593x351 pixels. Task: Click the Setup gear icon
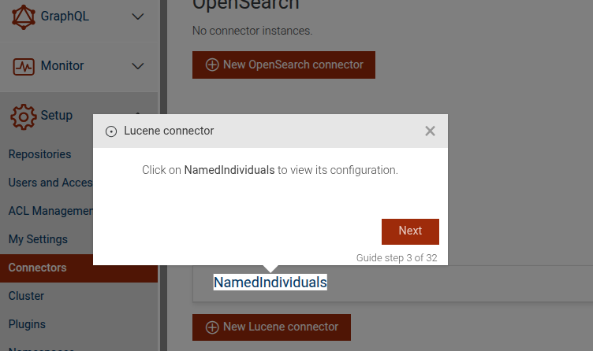coord(24,116)
